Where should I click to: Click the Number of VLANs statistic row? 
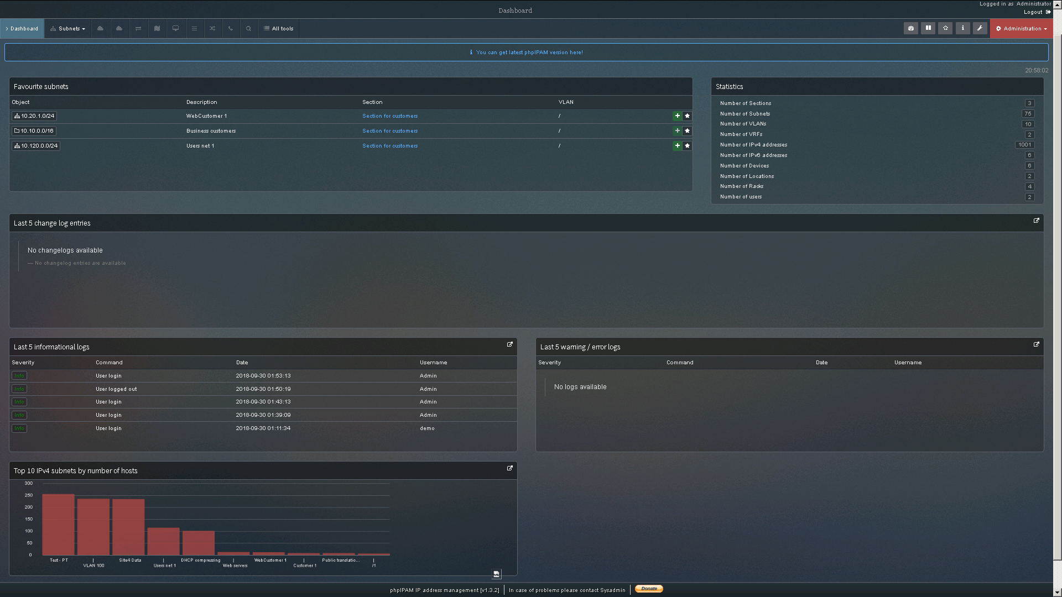pos(877,124)
